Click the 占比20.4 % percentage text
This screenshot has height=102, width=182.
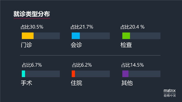pos(132,27)
